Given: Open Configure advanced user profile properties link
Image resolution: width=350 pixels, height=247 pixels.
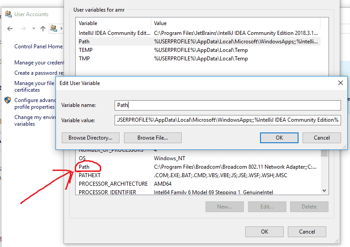Looking at the screenshot, I should coord(35,103).
